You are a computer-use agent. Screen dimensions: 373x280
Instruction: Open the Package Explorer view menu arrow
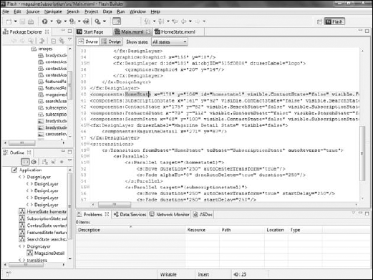tap(70, 39)
